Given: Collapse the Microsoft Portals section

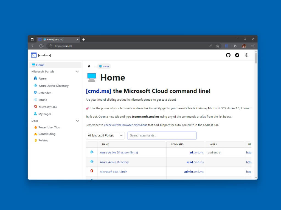Looking at the screenshot, I should 77,71.
